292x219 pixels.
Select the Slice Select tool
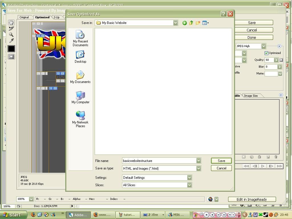pyautogui.click(x=11, y=29)
